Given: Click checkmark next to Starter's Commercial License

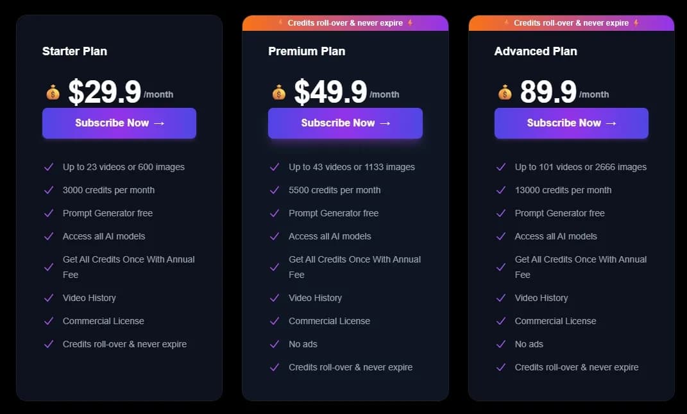Looking at the screenshot, I should click(x=48, y=321).
